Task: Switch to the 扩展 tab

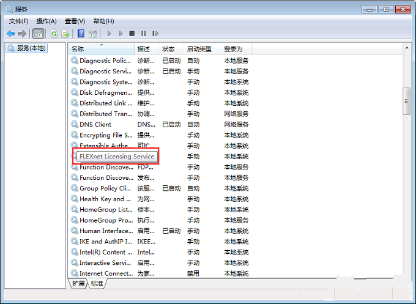Action: (x=78, y=284)
